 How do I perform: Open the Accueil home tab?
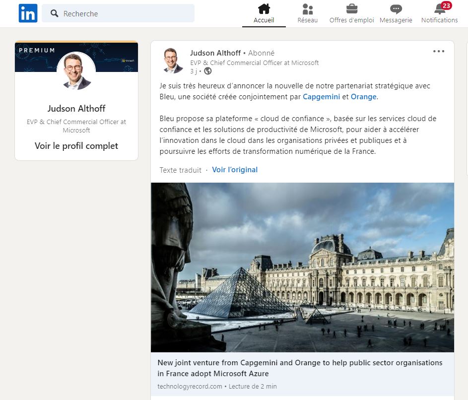point(264,14)
